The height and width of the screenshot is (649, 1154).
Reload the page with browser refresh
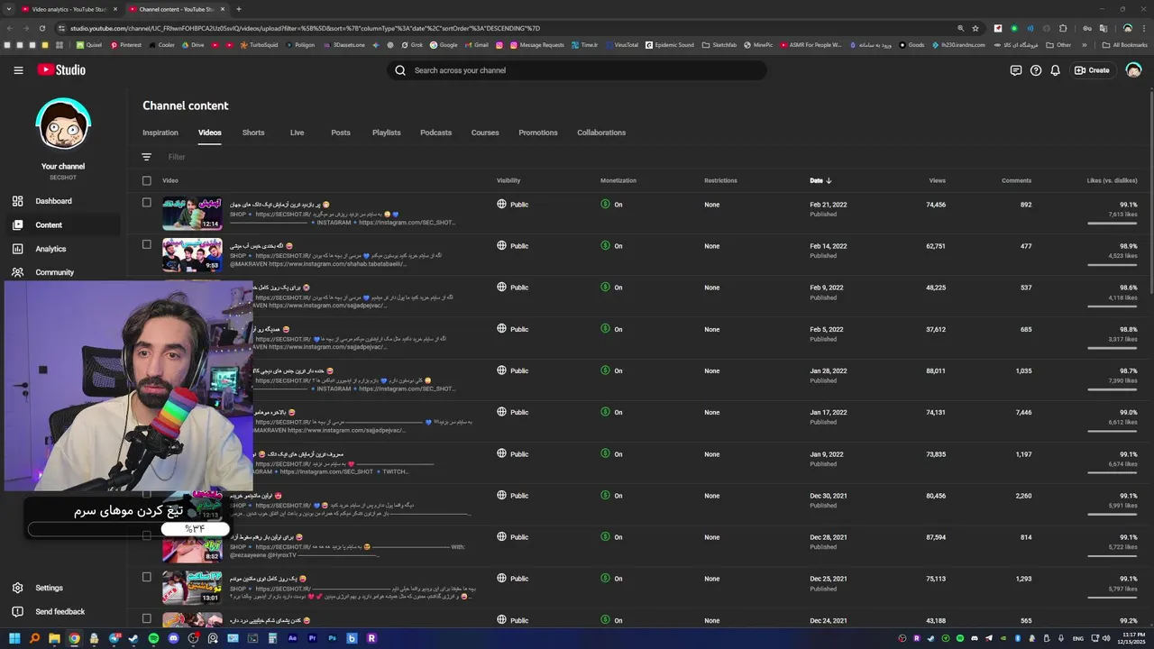41,28
